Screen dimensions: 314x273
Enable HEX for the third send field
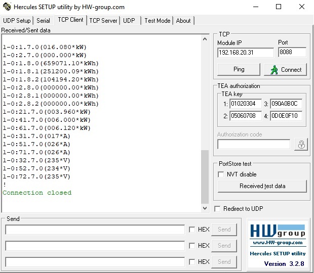coord(192,262)
